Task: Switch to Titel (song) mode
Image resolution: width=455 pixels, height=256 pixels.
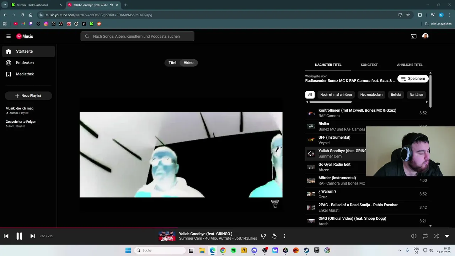Action: [172, 63]
